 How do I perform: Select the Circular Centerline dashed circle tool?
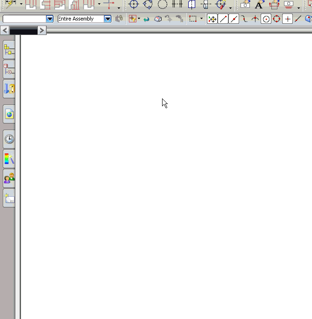click(163, 4)
